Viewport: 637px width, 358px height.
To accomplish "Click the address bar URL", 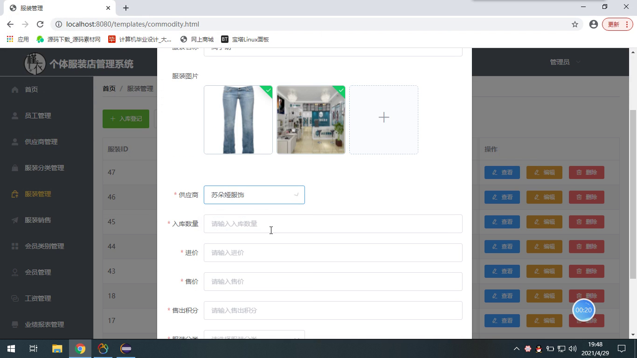I will [x=133, y=24].
